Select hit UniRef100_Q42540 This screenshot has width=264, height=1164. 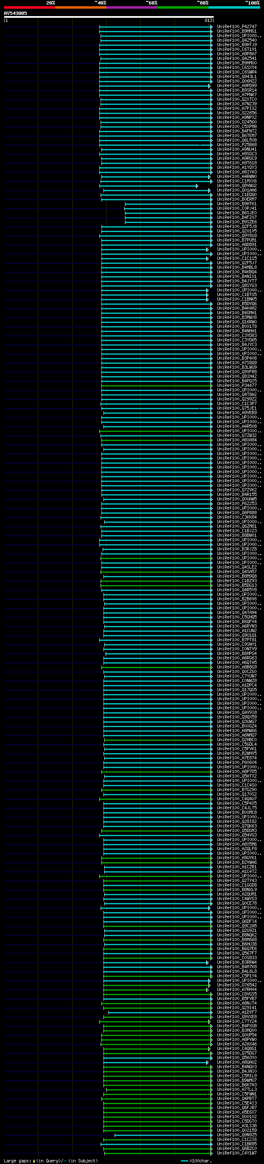[237, 40]
